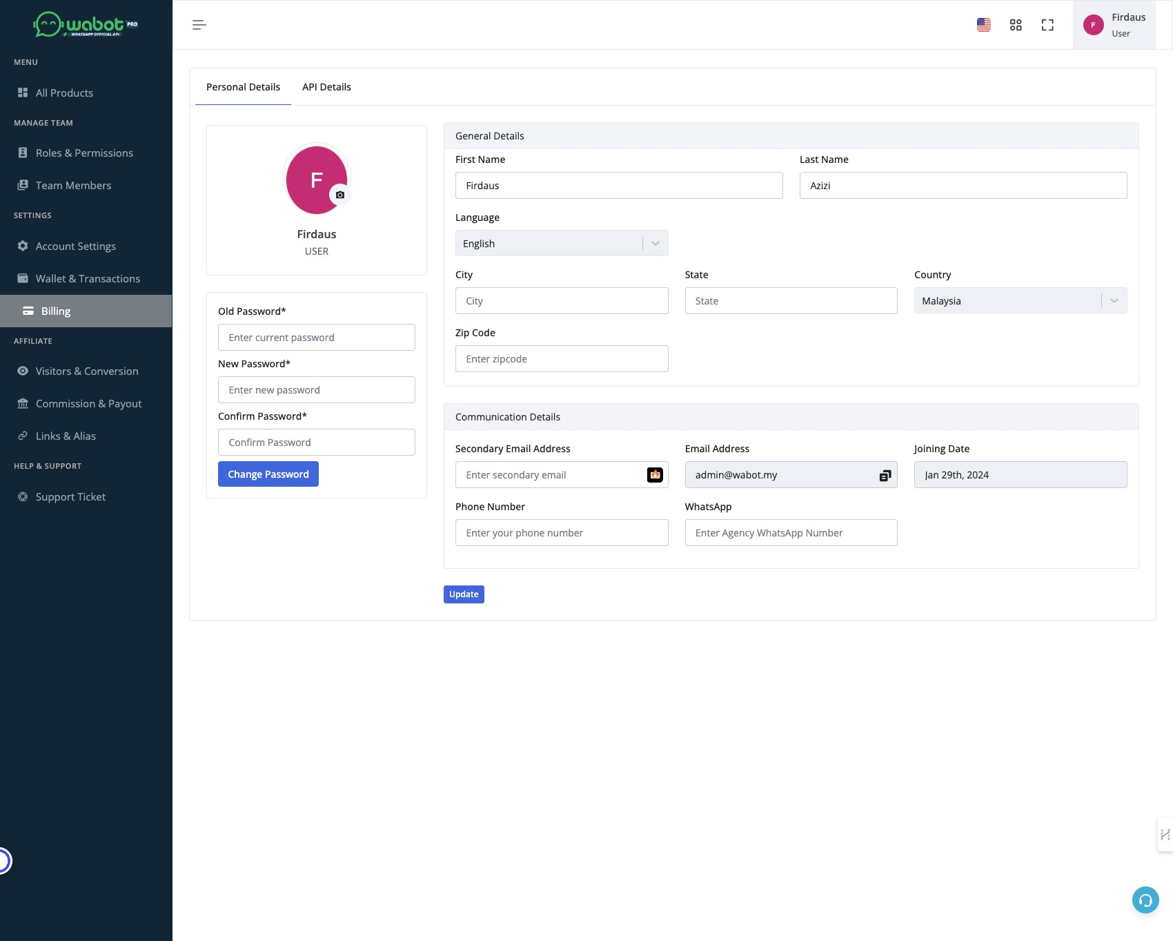The width and height of the screenshot is (1173, 941).
Task: Click the Wabot Pro logo
Action: point(86,25)
